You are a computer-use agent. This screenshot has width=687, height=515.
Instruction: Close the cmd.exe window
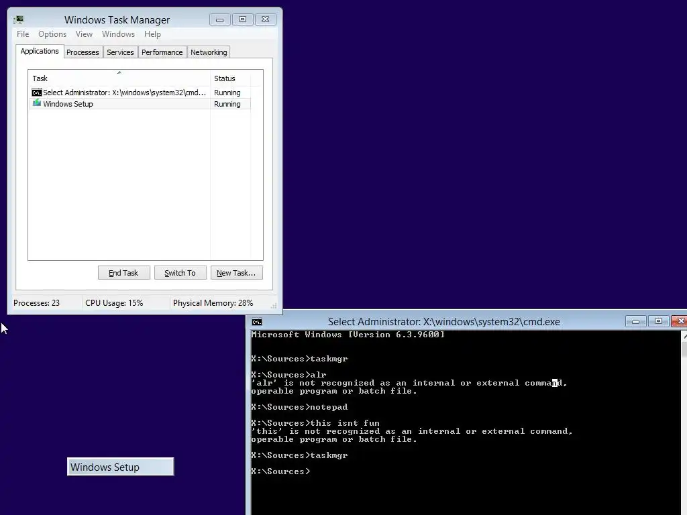click(x=680, y=322)
